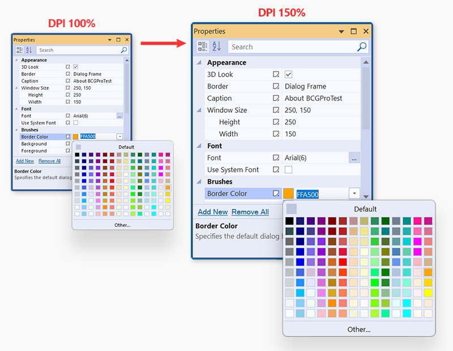Click marker icon beside Border Color, 150% panel

[x=276, y=193]
